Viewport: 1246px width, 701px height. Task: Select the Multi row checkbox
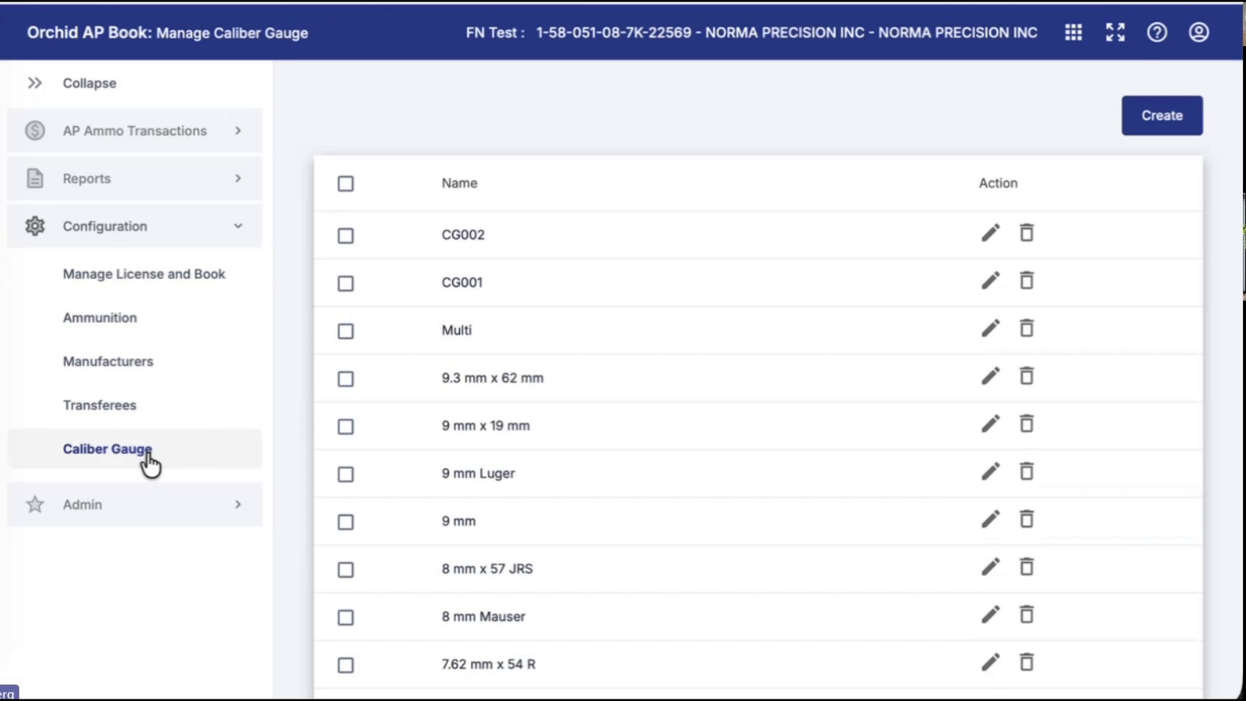point(346,331)
